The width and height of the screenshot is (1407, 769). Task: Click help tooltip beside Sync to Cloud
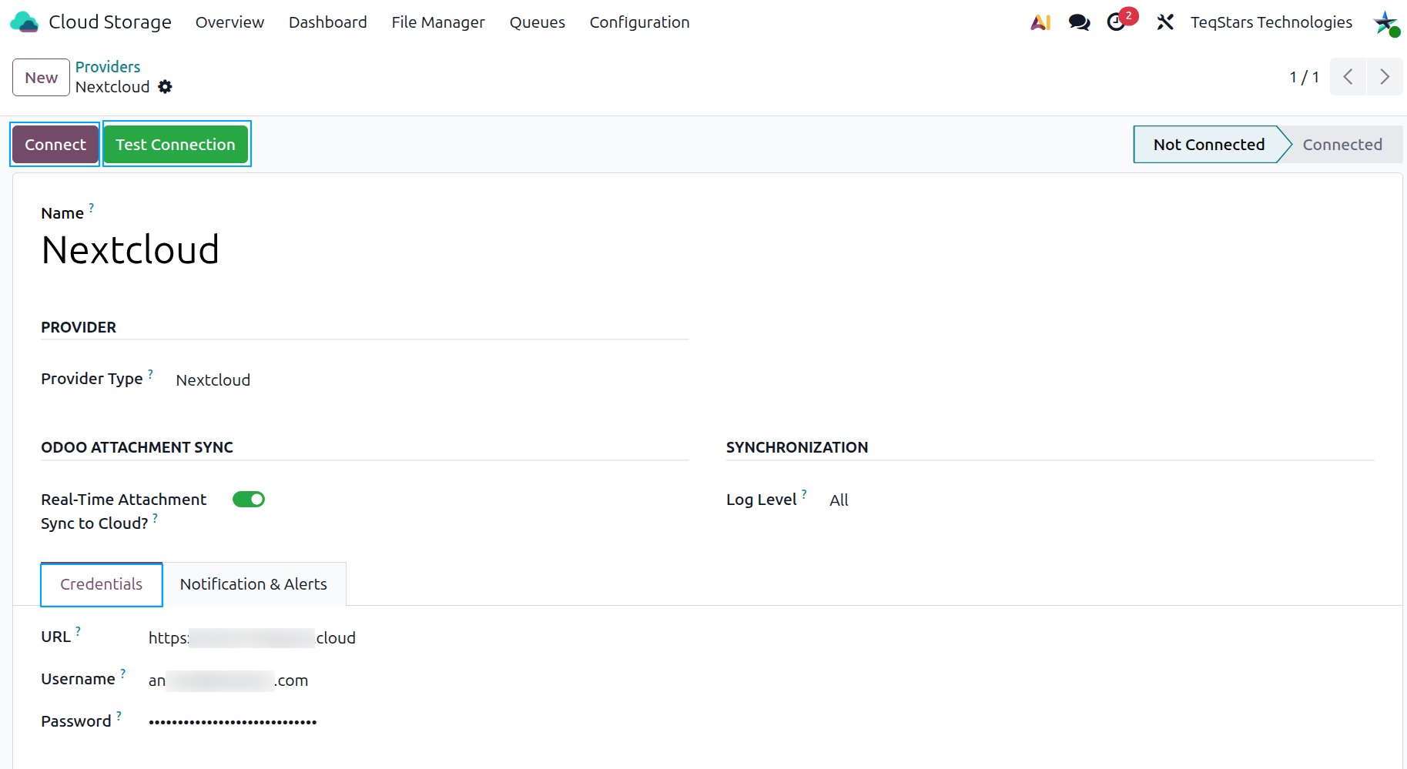(x=155, y=519)
